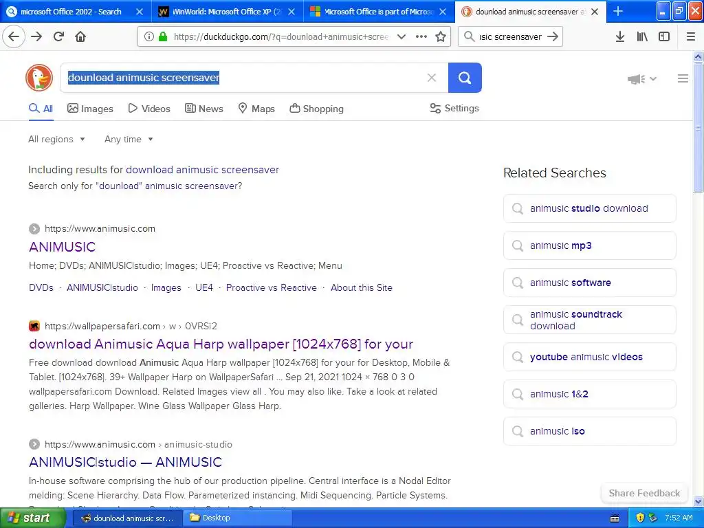Click wallpapersafari result favicon
The image size is (704, 528).
(x=34, y=326)
